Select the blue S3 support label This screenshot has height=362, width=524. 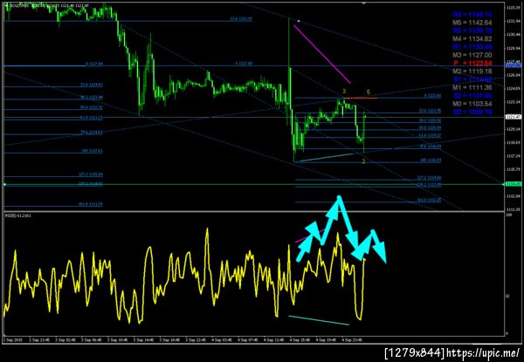point(472,113)
